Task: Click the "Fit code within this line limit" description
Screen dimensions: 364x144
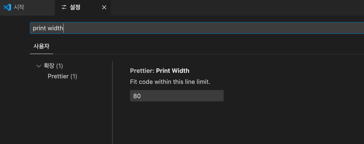Action: click(170, 82)
